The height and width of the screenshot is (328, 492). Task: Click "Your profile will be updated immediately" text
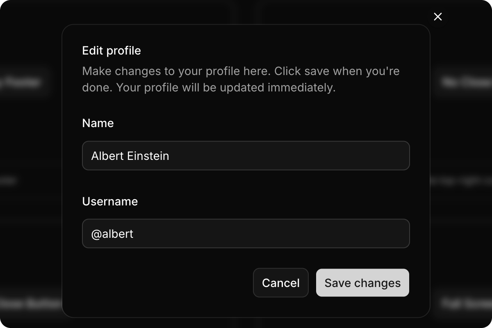[x=225, y=88]
